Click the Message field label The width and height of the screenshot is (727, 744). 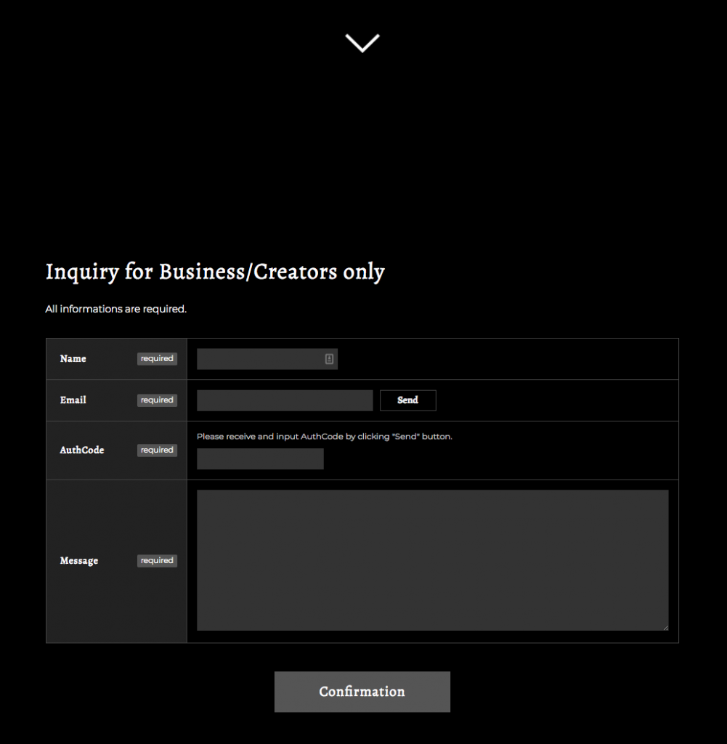click(x=78, y=561)
